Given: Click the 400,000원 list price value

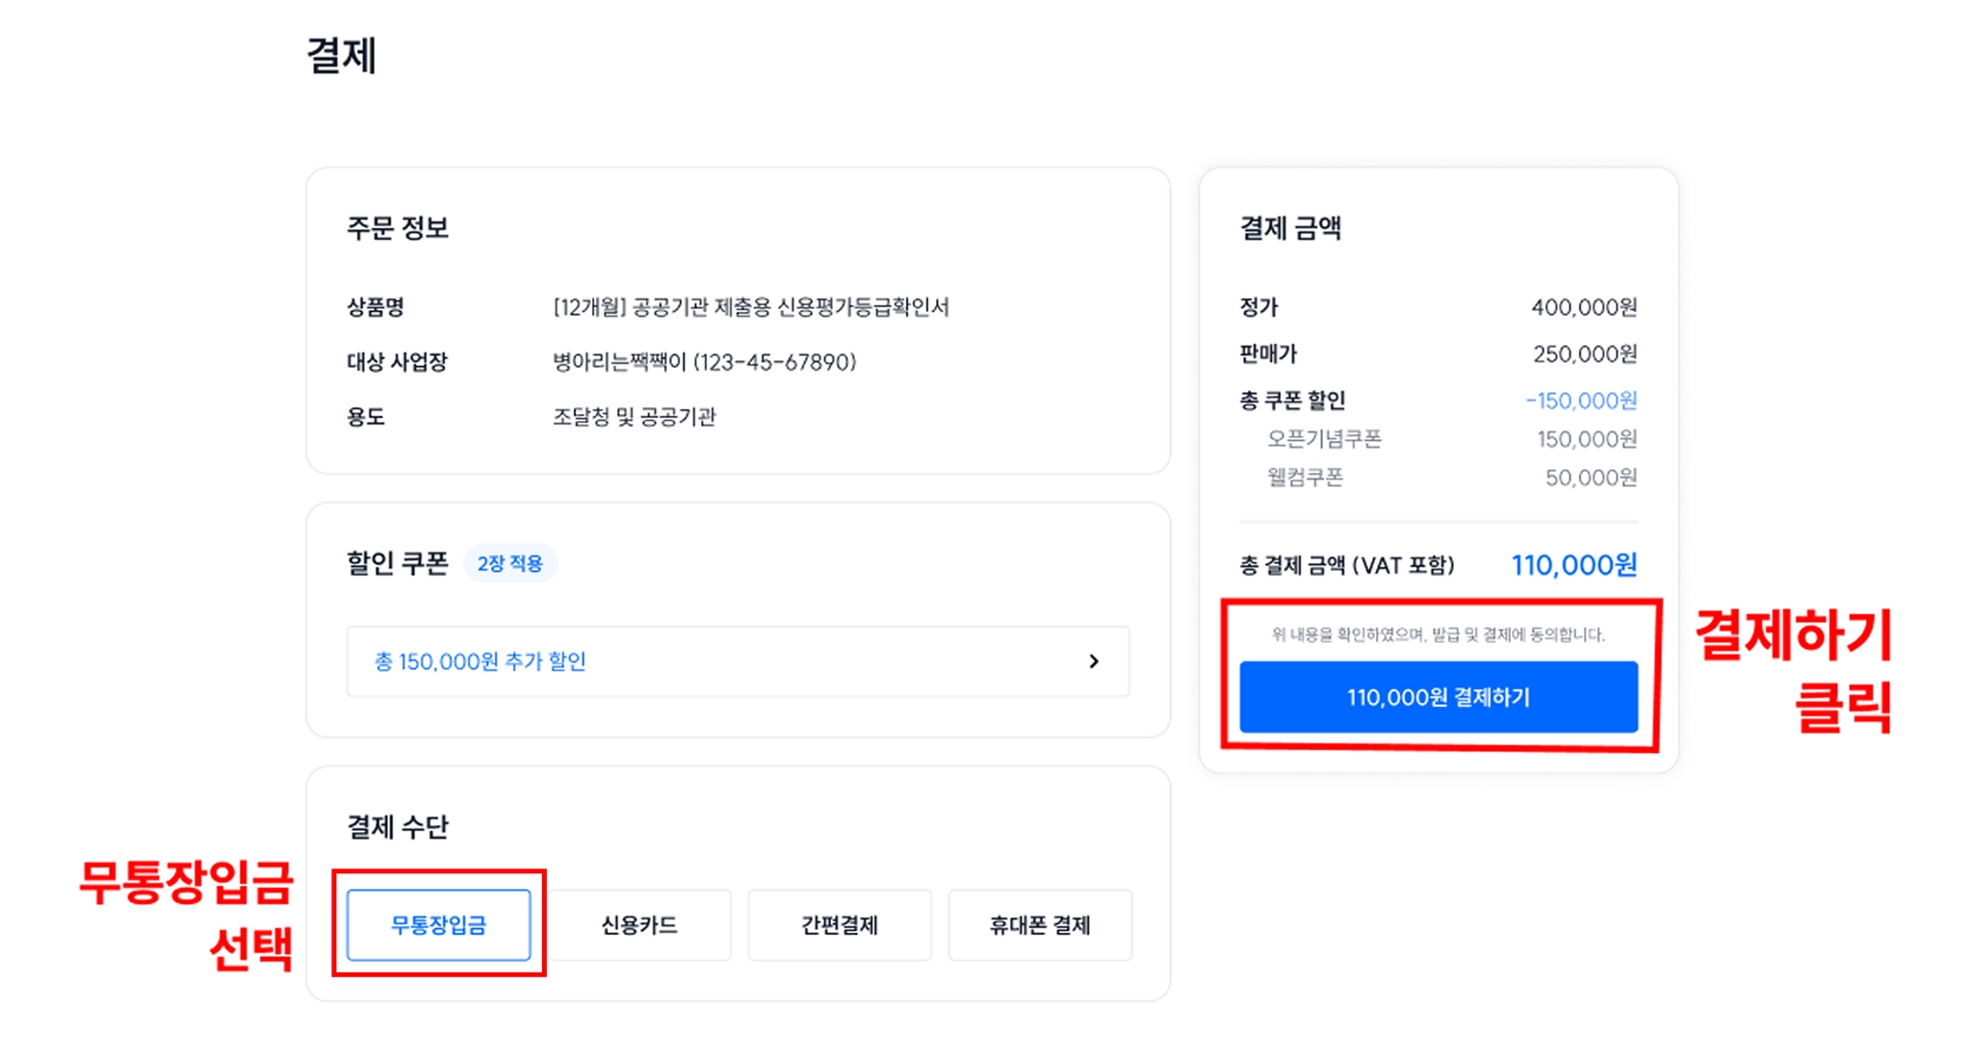Looking at the screenshot, I should (1584, 307).
